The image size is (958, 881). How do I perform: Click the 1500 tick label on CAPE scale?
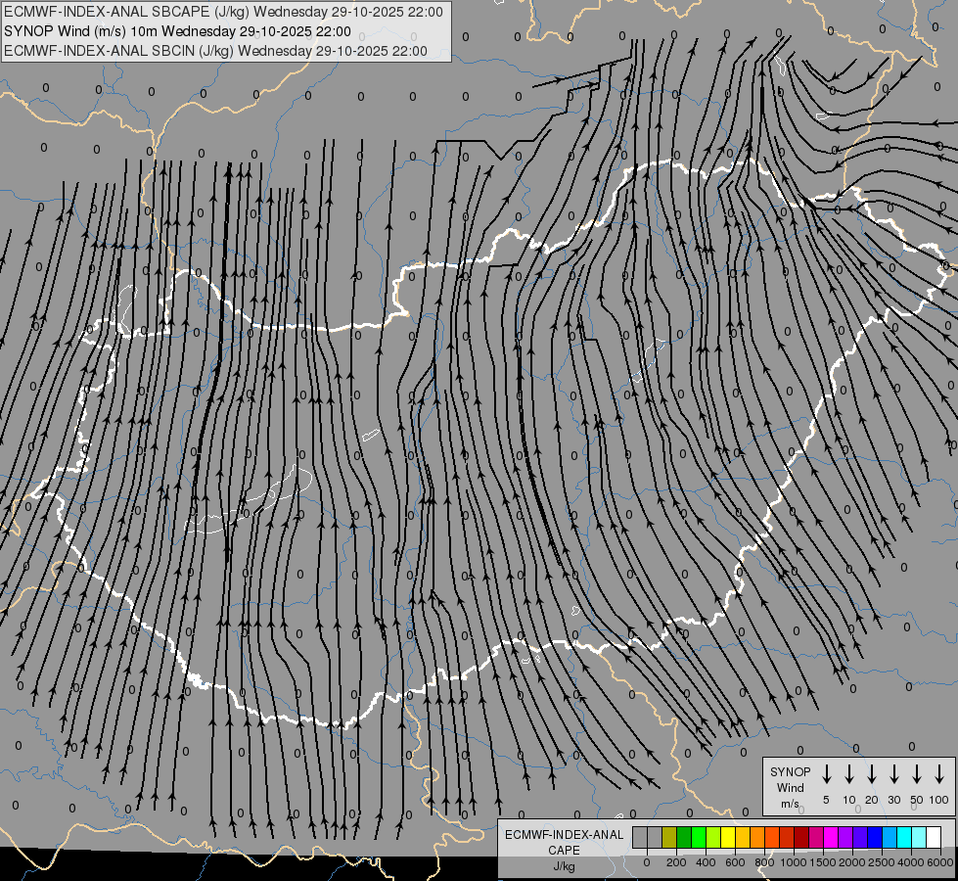point(822,862)
